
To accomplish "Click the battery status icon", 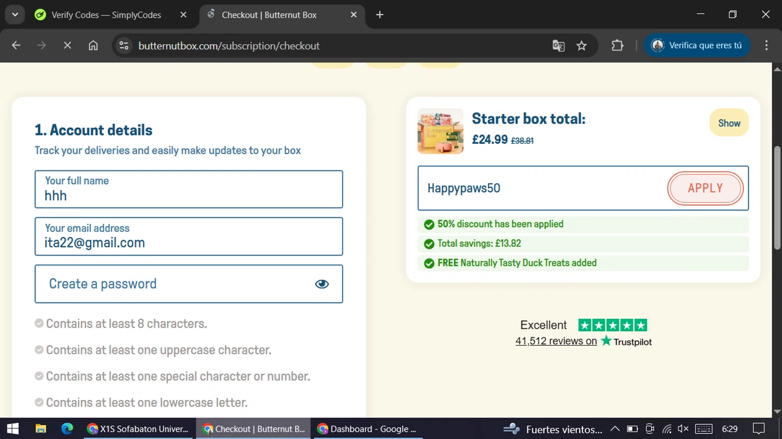I will tap(632, 429).
